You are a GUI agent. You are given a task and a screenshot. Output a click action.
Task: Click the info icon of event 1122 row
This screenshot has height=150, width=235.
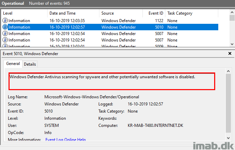click(5, 20)
